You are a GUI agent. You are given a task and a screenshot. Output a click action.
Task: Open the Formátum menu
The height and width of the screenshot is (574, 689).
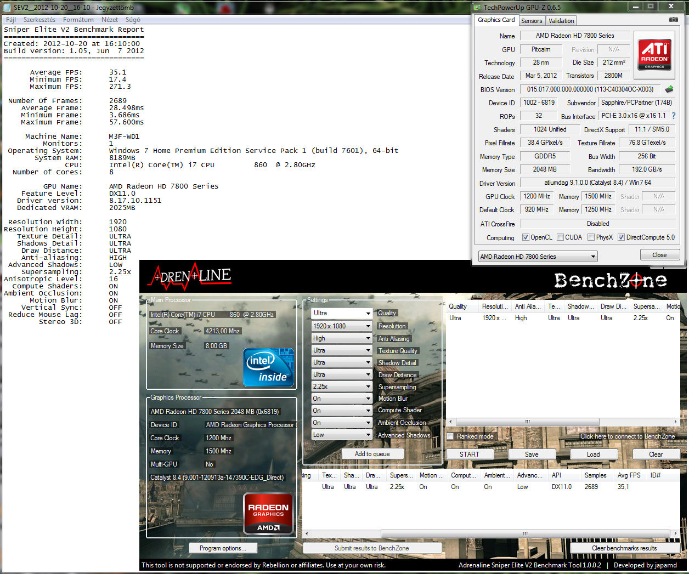coord(78,20)
